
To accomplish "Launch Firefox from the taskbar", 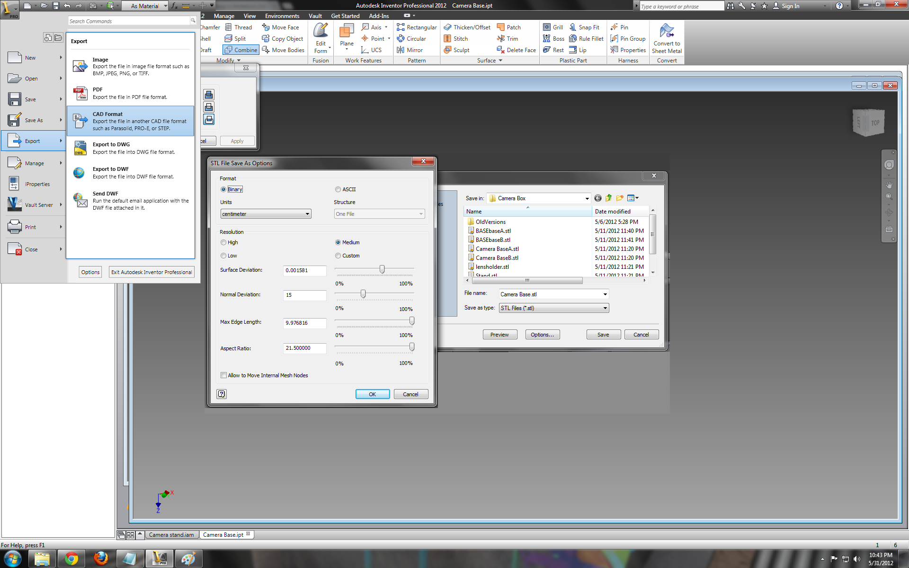I will [100, 559].
